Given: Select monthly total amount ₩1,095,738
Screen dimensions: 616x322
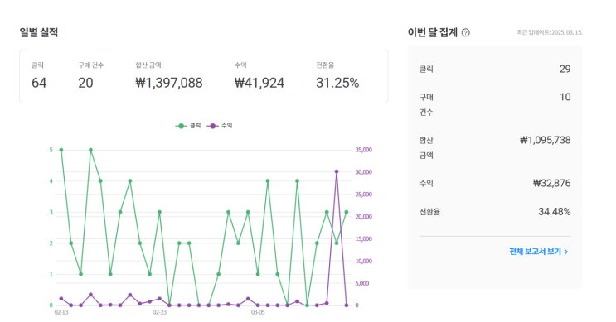Looking at the screenshot, I should click(x=546, y=140).
